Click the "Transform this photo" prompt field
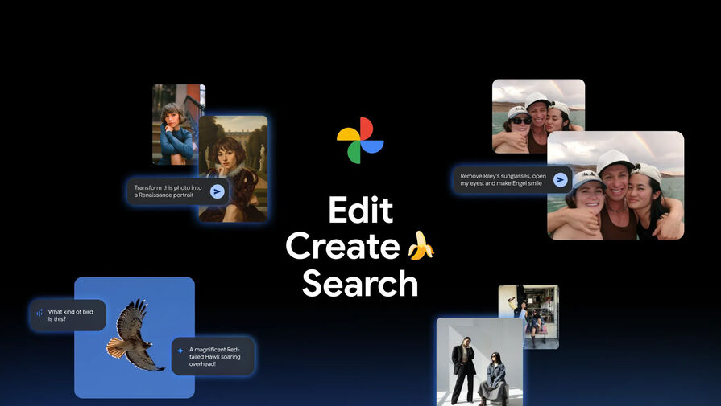Screen dimensions: 721x406 (x=168, y=191)
